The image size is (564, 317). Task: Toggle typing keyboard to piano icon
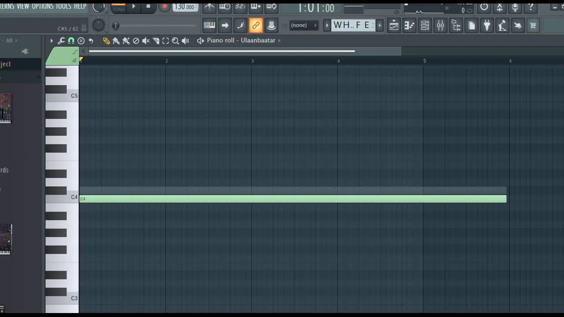210,26
